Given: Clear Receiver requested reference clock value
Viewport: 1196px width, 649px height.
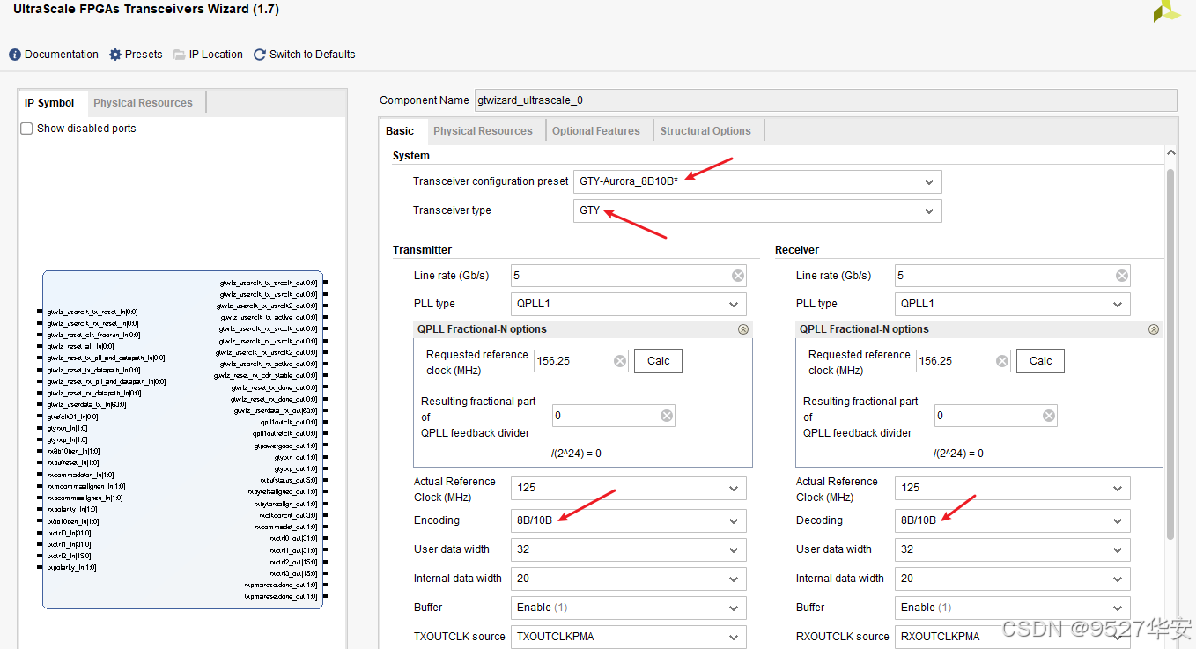Looking at the screenshot, I should [1002, 361].
